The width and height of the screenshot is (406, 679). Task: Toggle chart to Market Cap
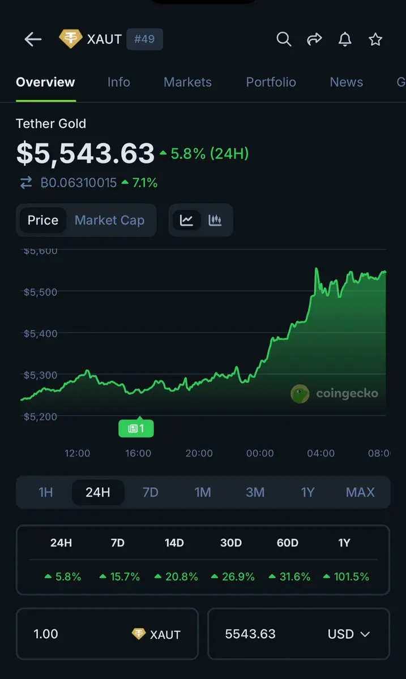(x=109, y=220)
